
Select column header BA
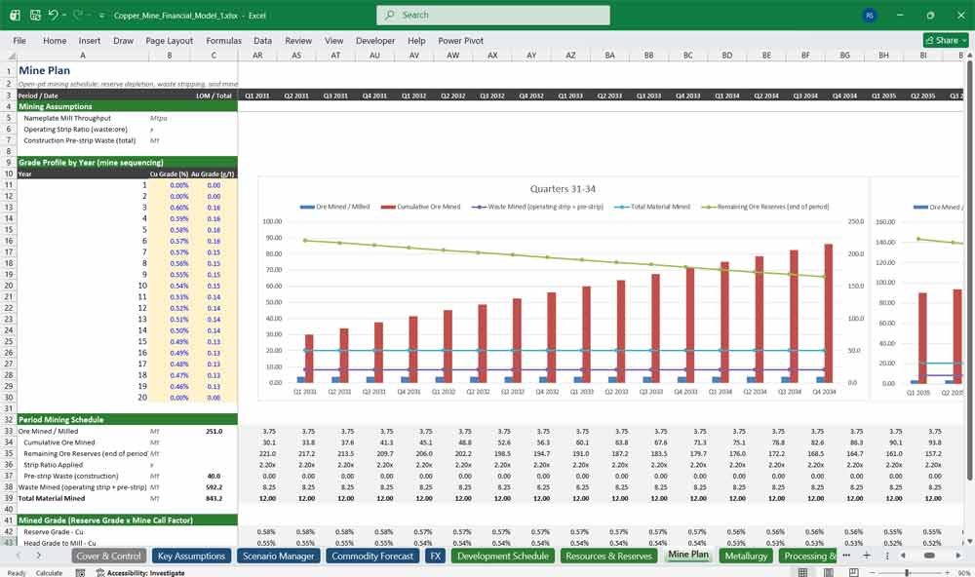pyautogui.click(x=610, y=56)
